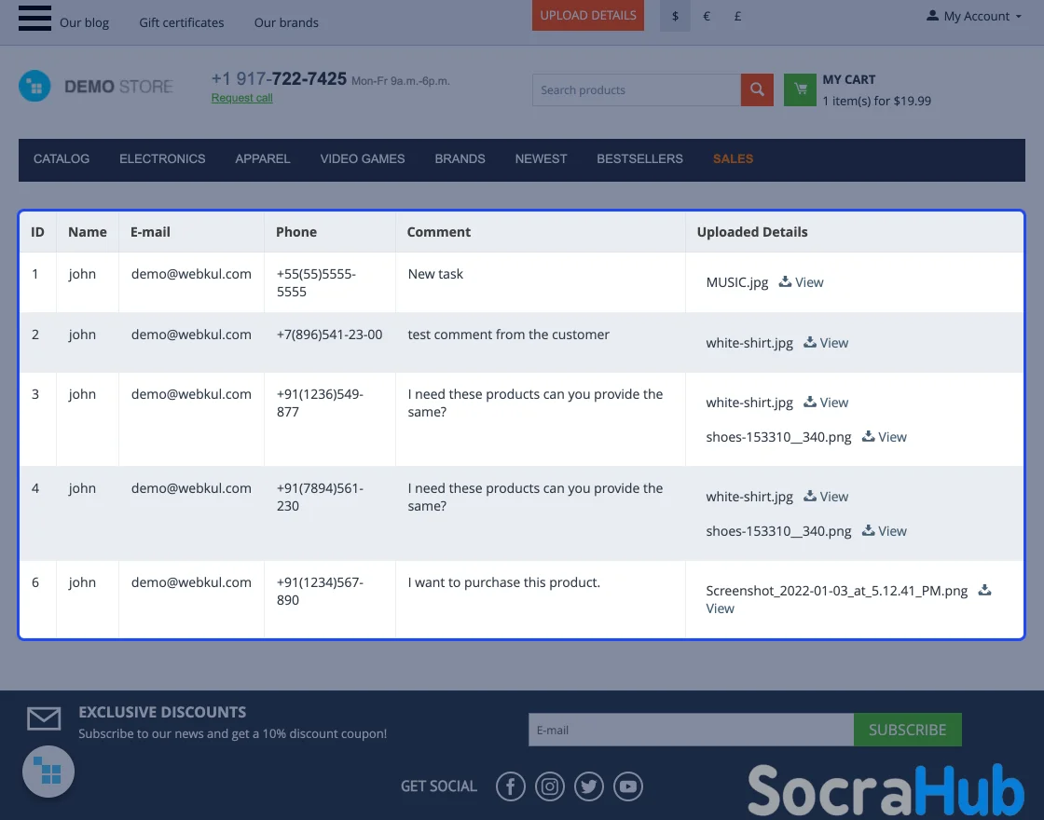The image size is (1044, 820).
Task: Switch currency to dollar
Action: pyautogui.click(x=675, y=16)
